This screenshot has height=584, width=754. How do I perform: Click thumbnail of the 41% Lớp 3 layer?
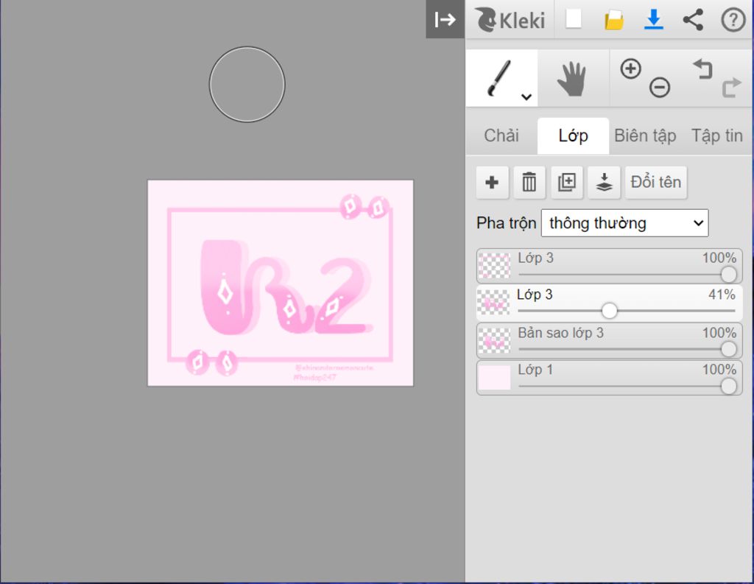494,303
